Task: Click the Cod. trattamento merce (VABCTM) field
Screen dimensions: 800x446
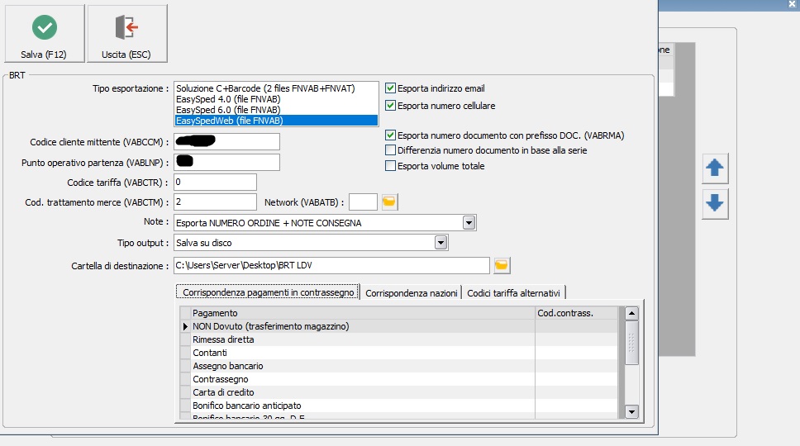Action: click(215, 202)
